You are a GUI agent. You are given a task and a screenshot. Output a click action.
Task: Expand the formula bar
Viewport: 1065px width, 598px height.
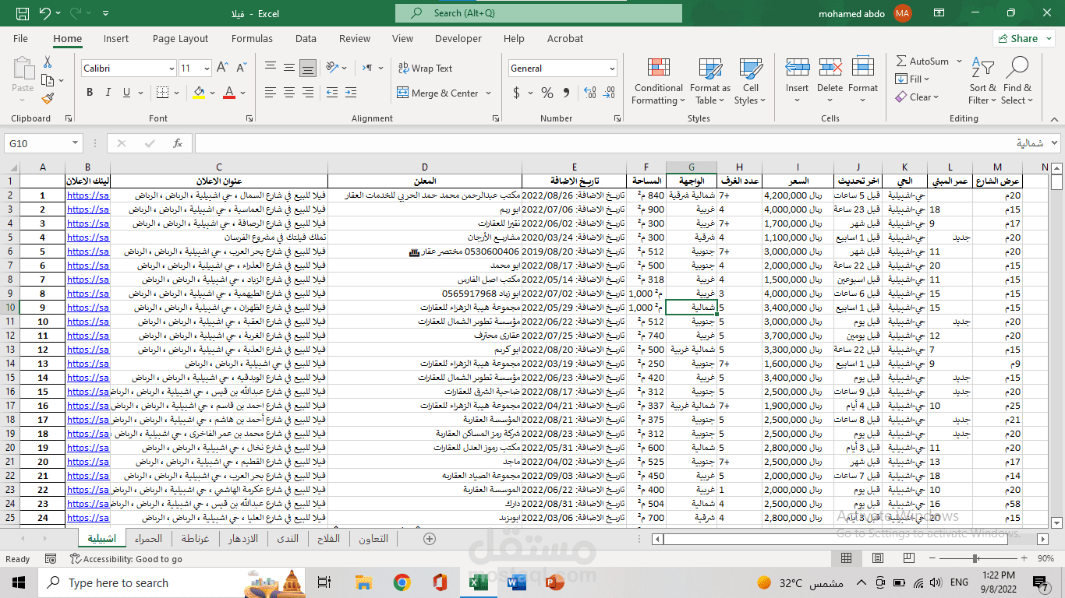point(1056,143)
